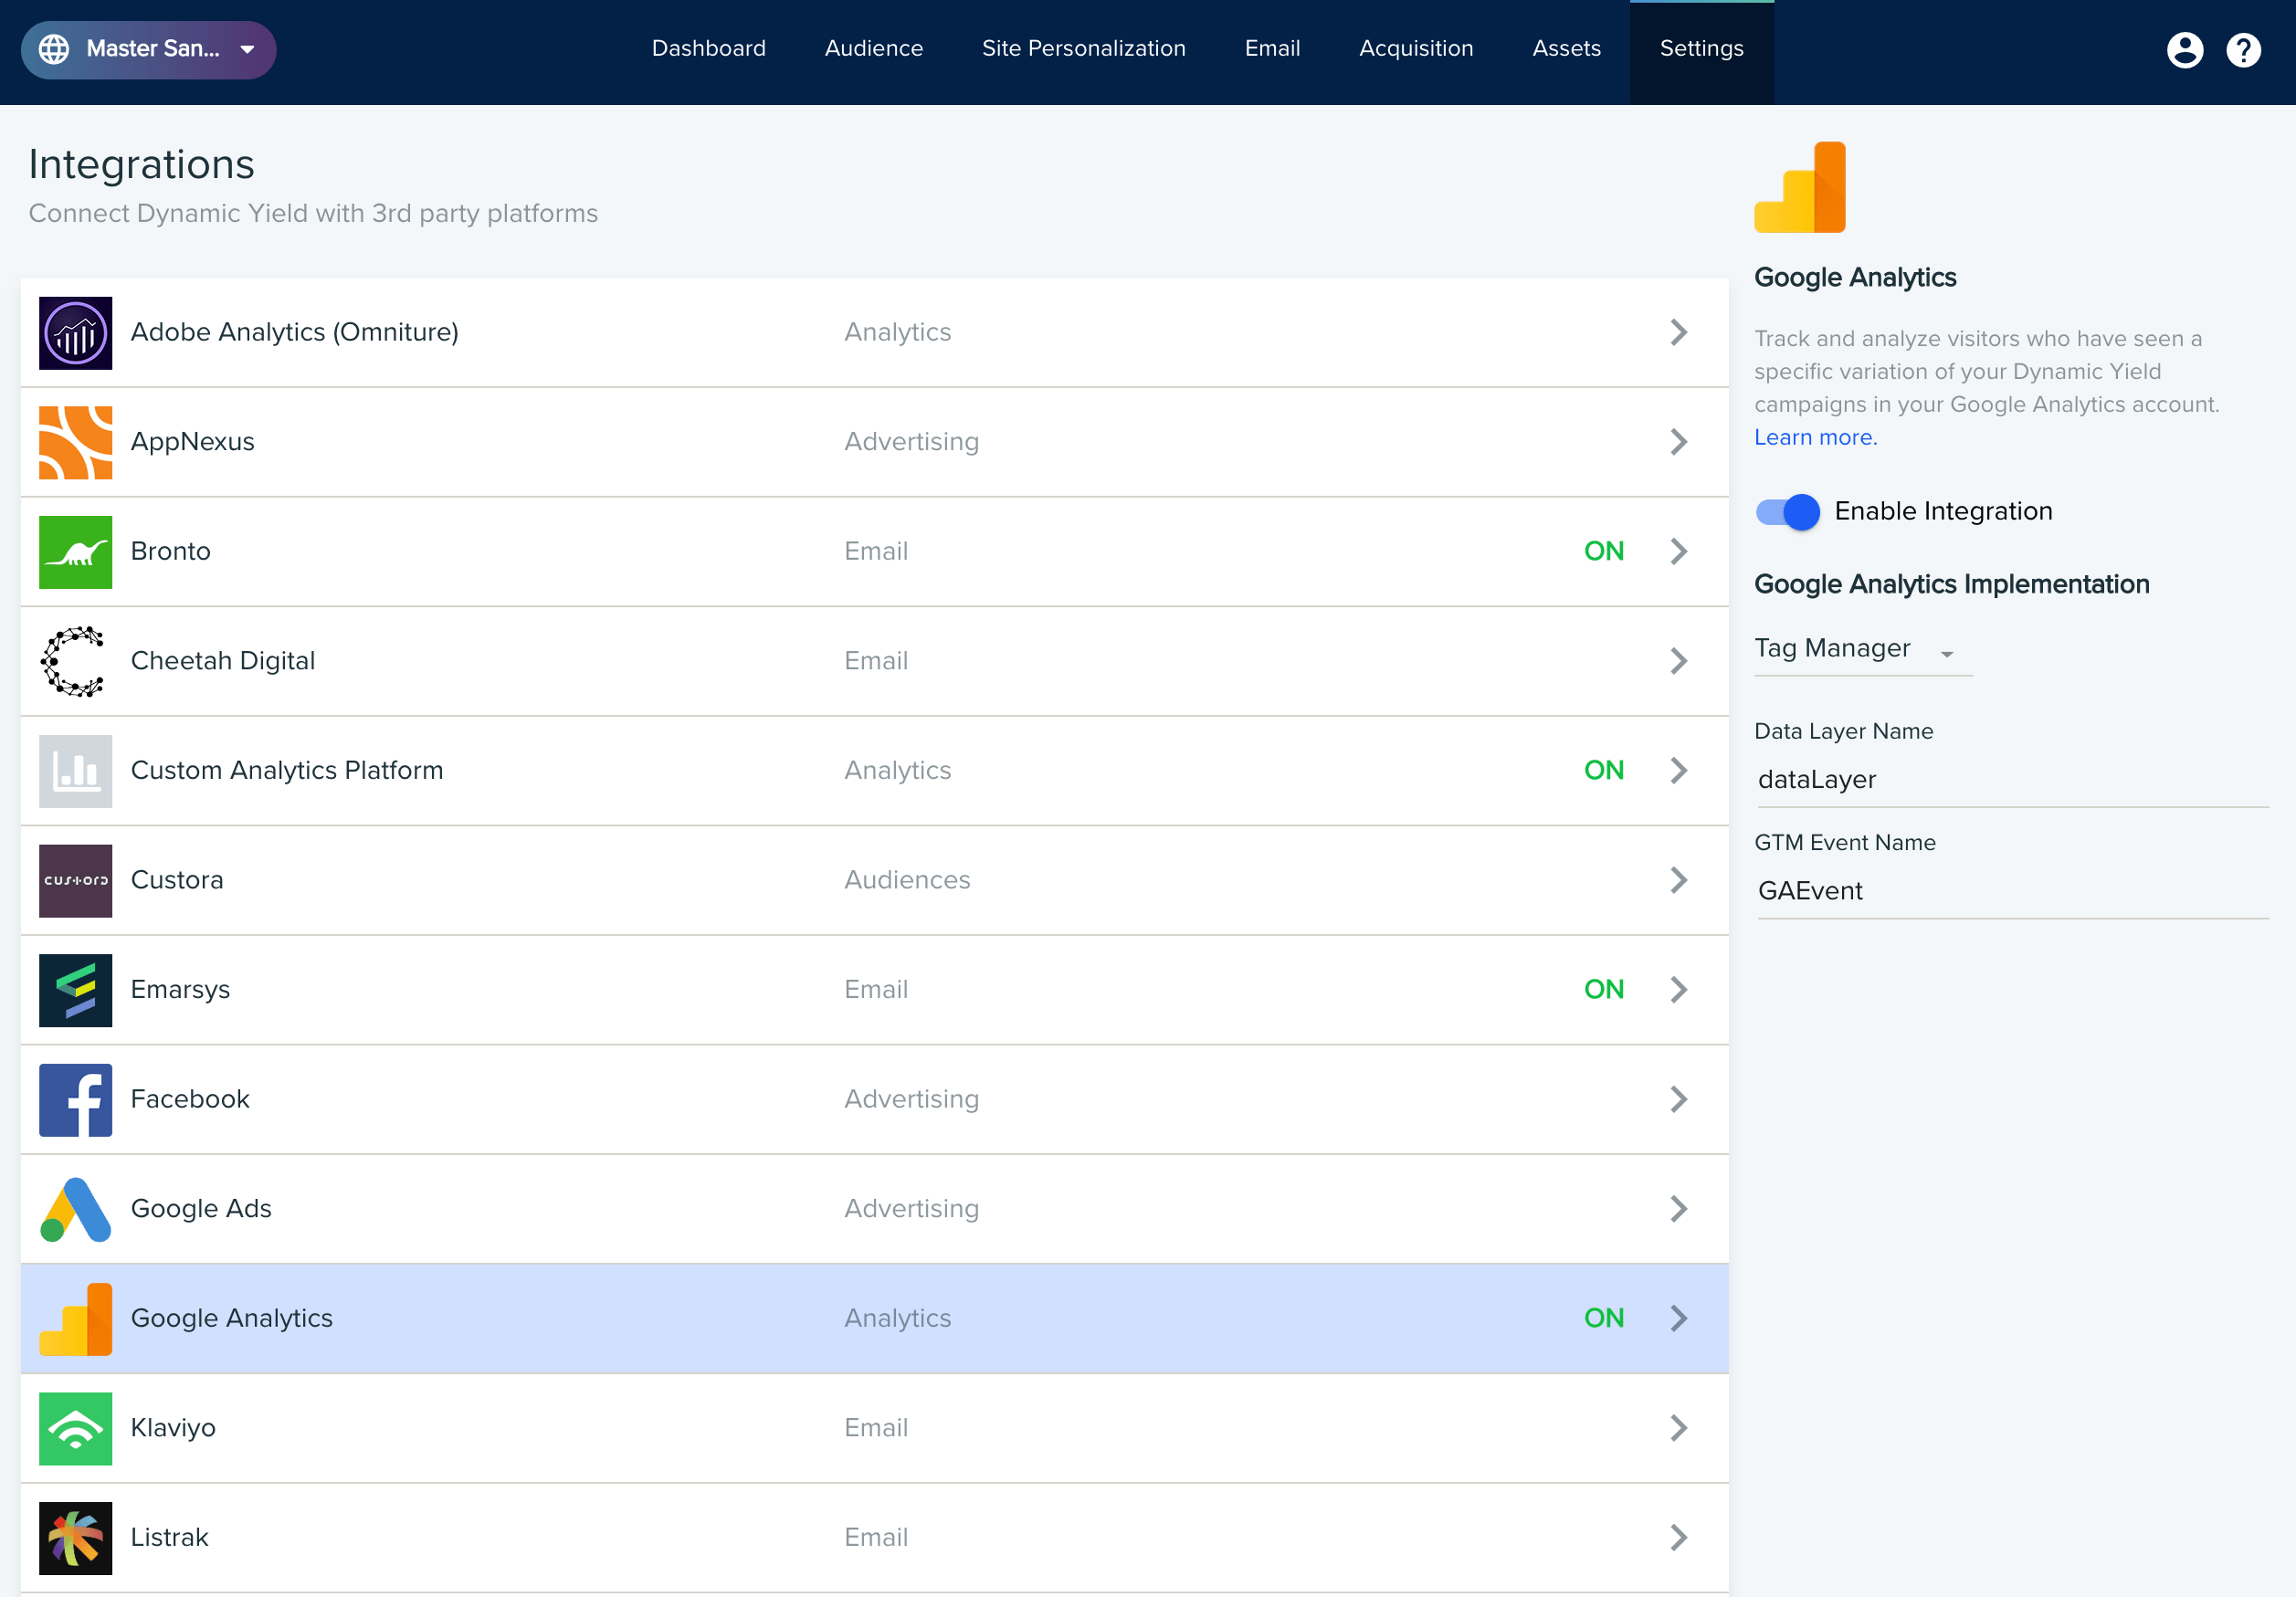Click the Facebook logo icon

click(75, 1099)
